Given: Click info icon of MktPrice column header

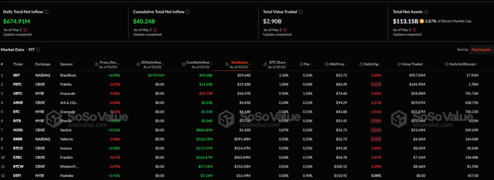Looking at the screenshot, I should 327,64.
